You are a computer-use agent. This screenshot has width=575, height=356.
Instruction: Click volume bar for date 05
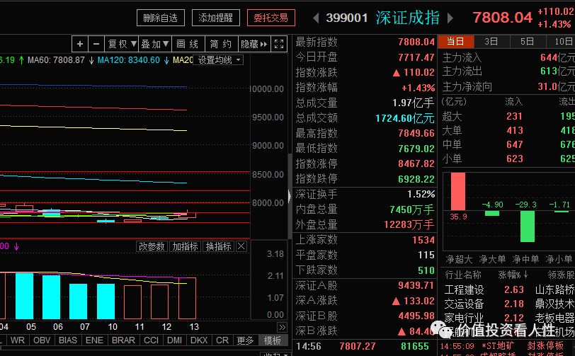[25, 296]
